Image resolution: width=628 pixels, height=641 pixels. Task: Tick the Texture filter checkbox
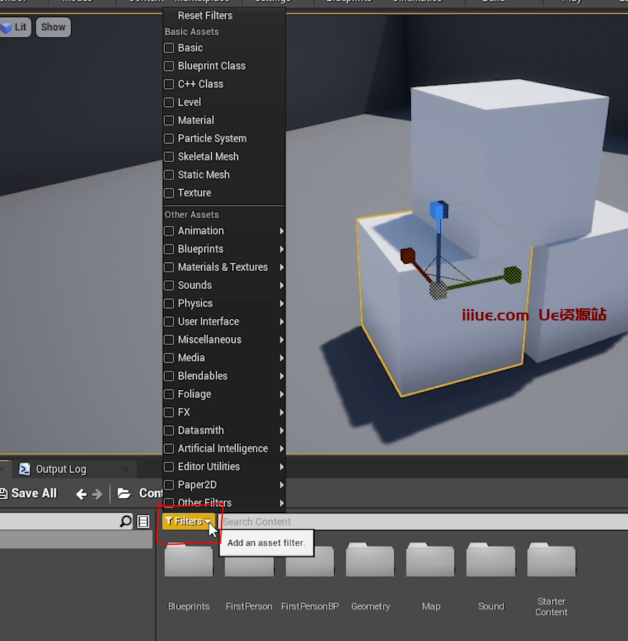[169, 193]
